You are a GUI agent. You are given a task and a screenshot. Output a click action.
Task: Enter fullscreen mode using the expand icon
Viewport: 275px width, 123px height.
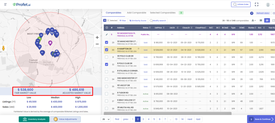(x=256, y=4)
